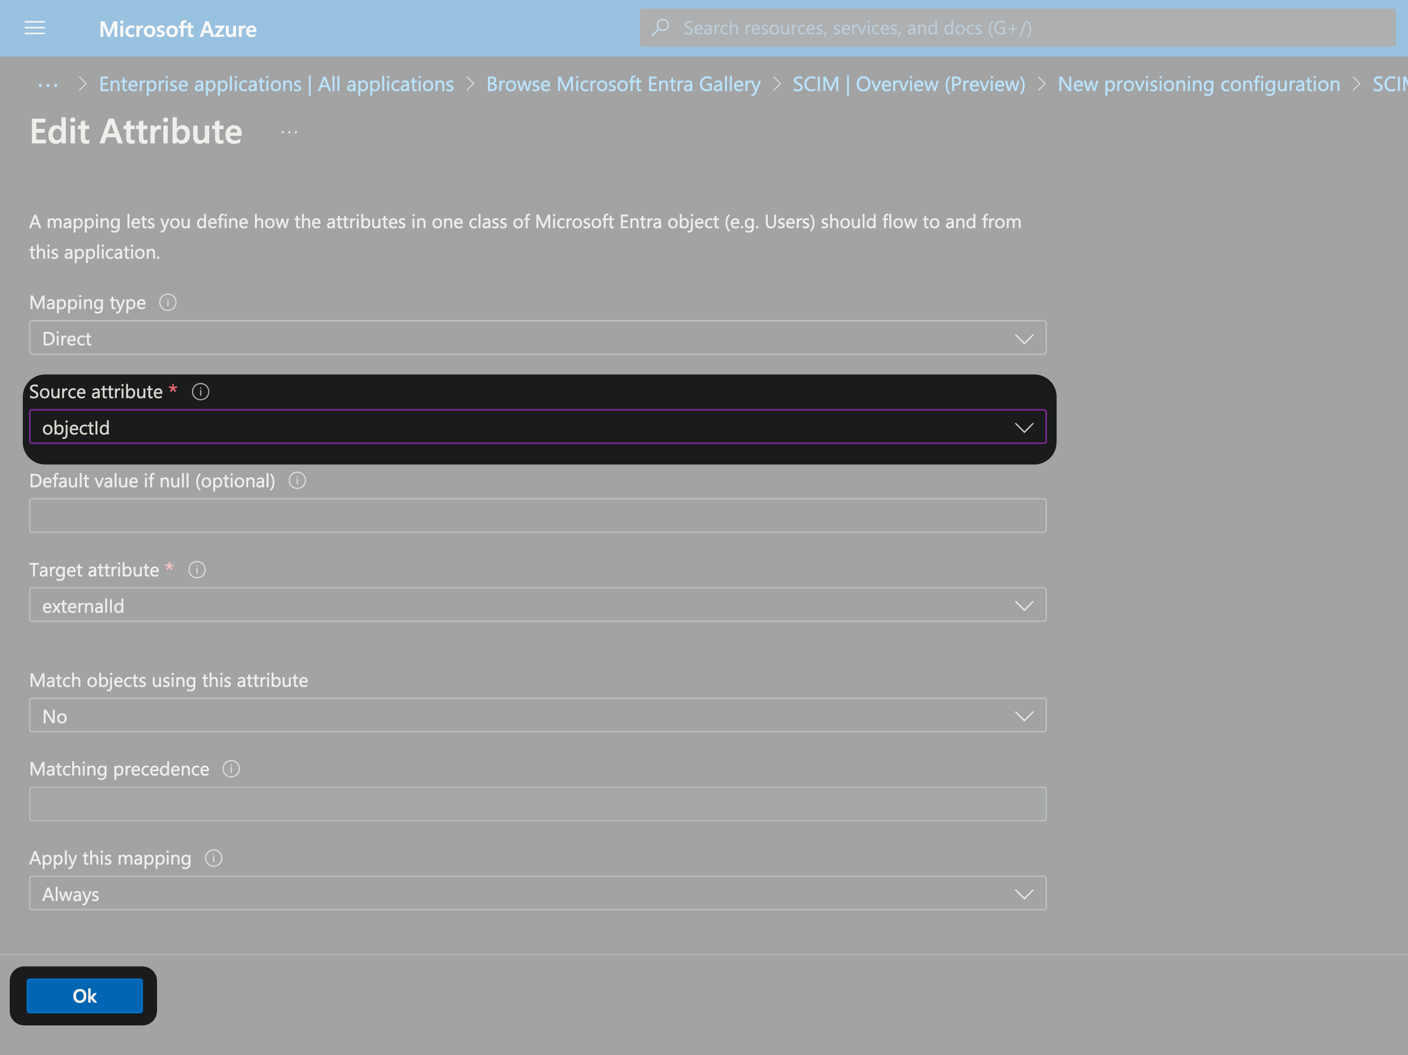This screenshot has height=1055, width=1408.
Task: Show info for Source attribute
Action: coord(201,391)
